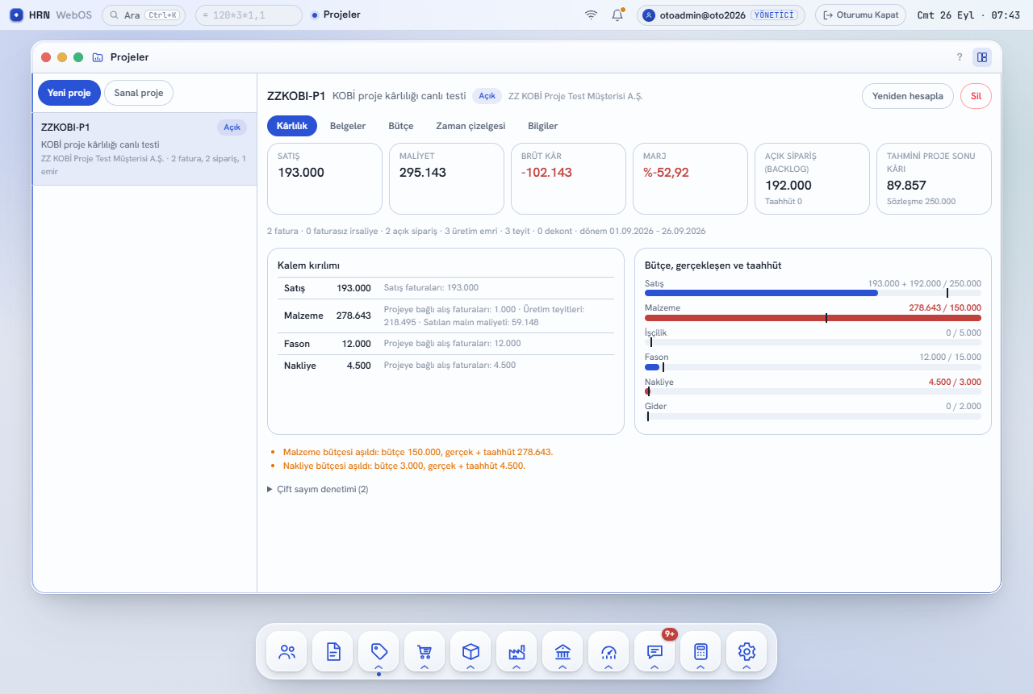This screenshot has height=694, width=1033.
Task: Open the shopping cart module in dock
Action: 424,651
